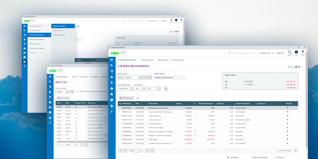Click Edit Columns button in Batch List window

click(x=63, y=98)
